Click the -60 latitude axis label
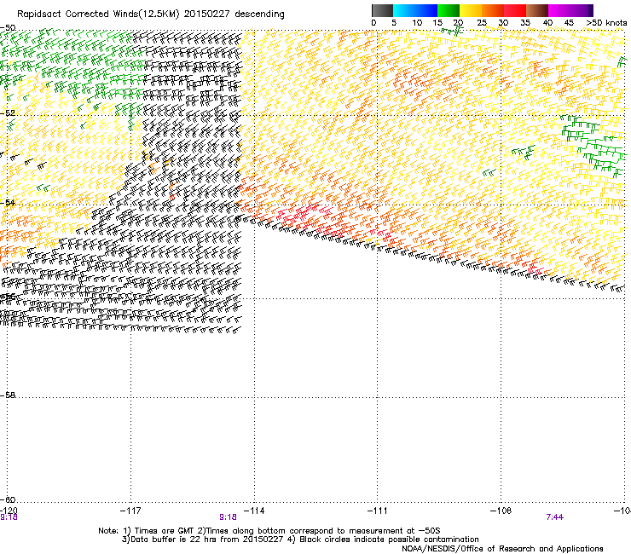This screenshot has height=554, width=631. coord(8,499)
